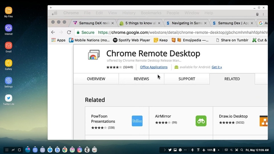The width and height of the screenshot is (274, 154).
Task: Toggle Wi-Fi in the system tray
Action: [198, 150]
